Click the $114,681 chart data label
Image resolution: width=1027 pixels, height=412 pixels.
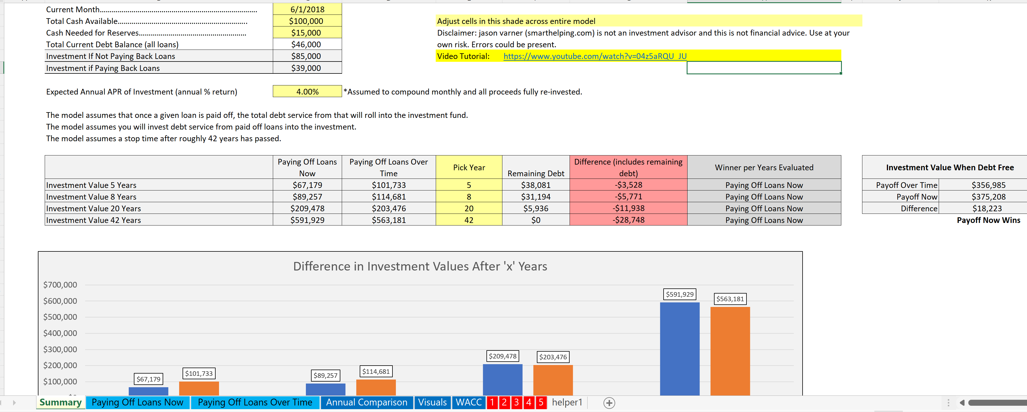tap(376, 371)
